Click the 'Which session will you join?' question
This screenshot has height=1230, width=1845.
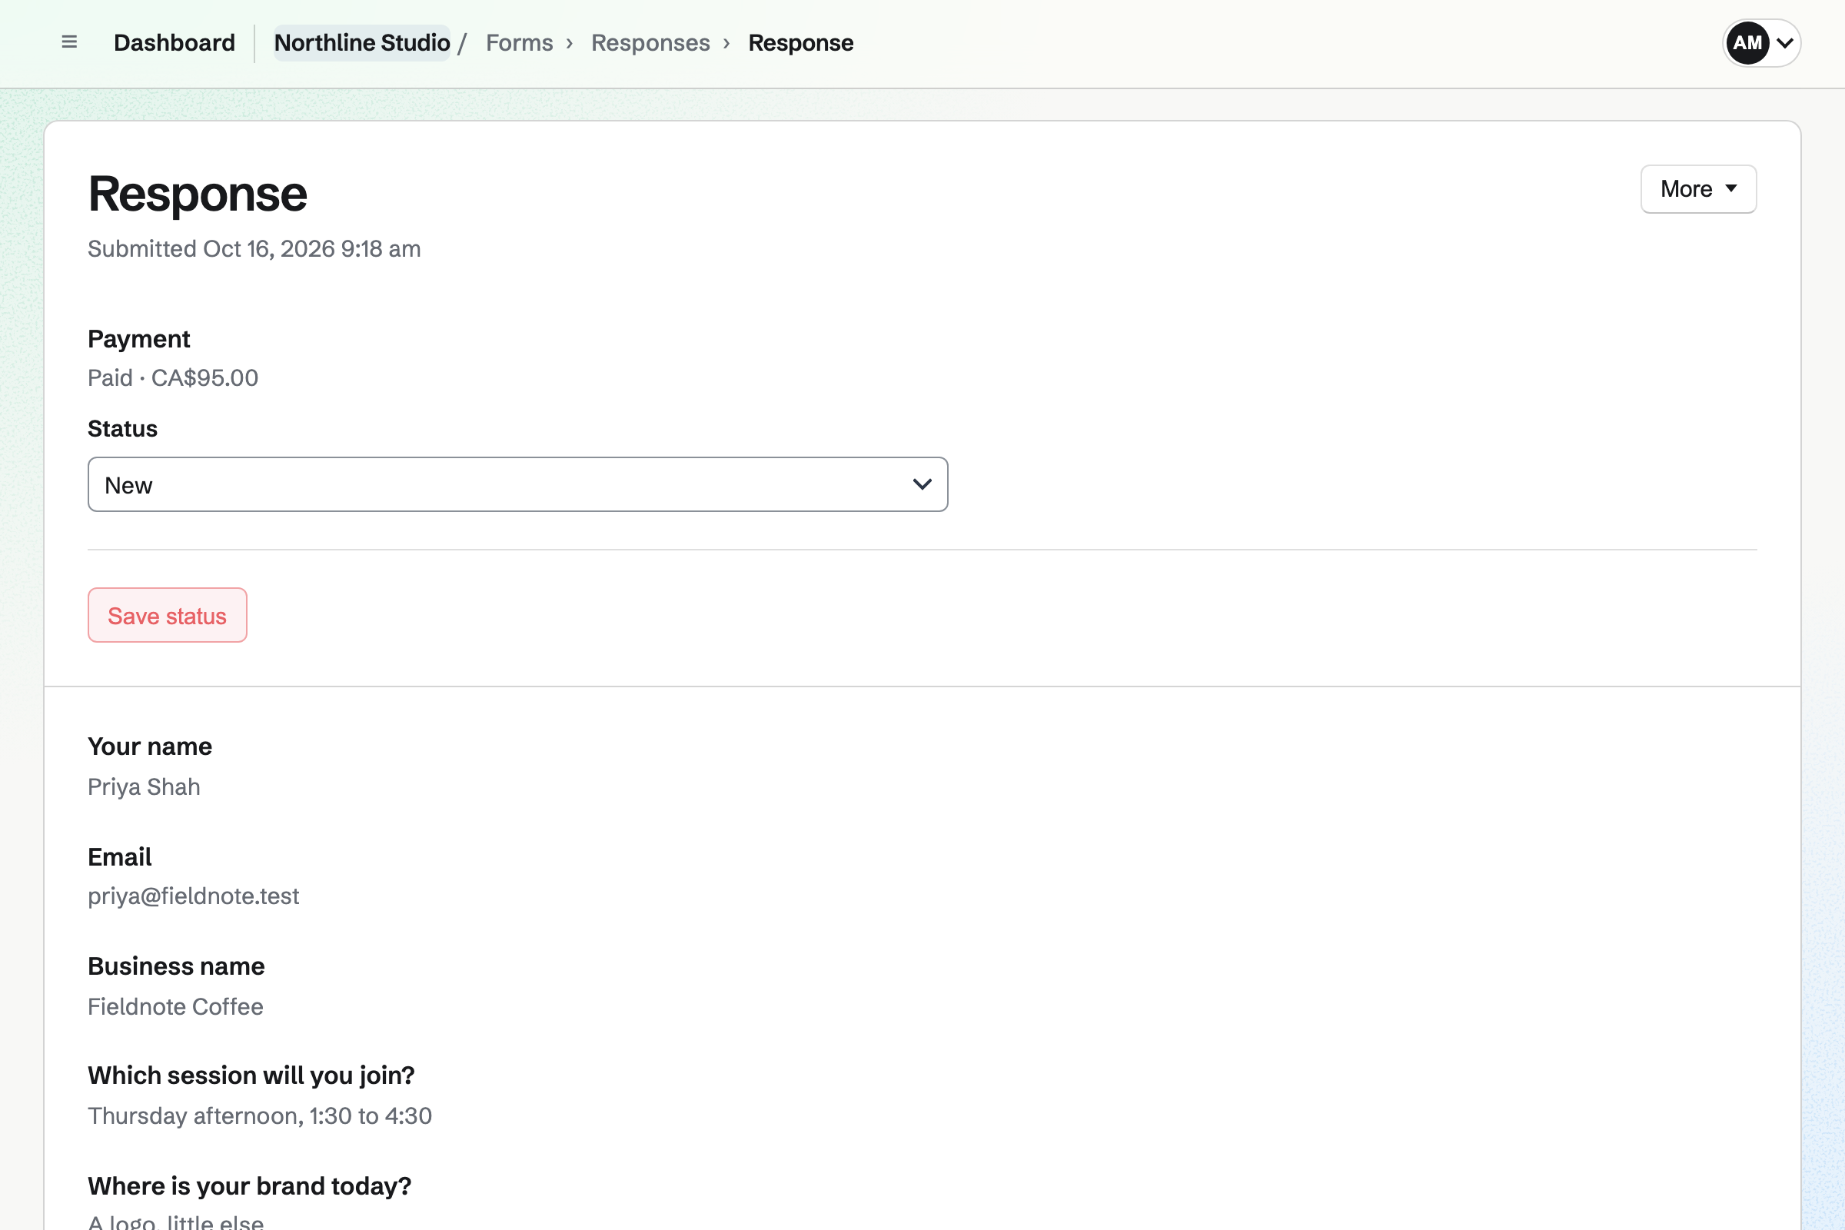click(251, 1075)
